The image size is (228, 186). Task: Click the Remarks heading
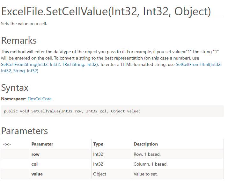pyautogui.click(x=19, y=40)
